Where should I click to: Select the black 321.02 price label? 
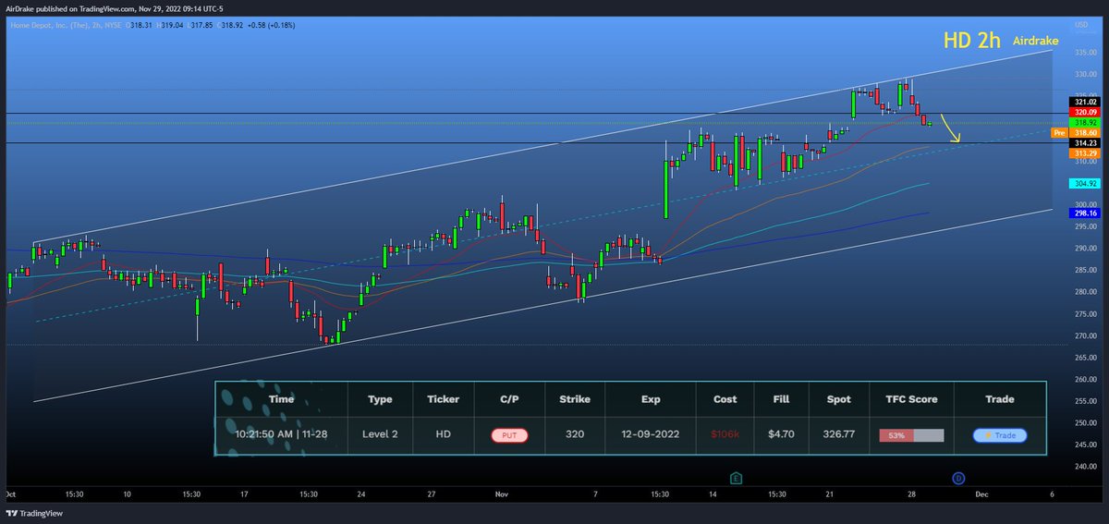[1086, 102]
